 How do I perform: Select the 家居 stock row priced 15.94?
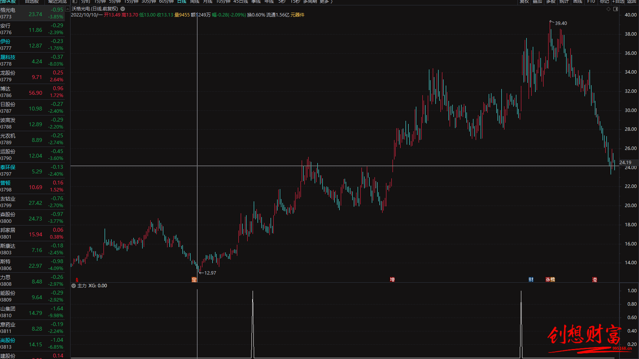pos(32,234)
